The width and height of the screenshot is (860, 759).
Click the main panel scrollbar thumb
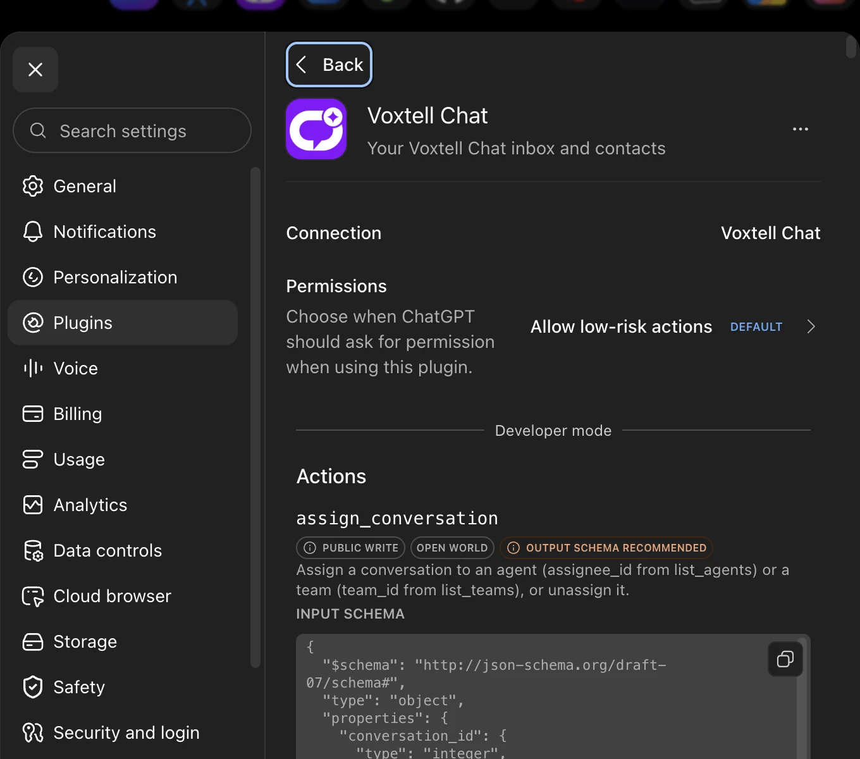tap(851, 47)
